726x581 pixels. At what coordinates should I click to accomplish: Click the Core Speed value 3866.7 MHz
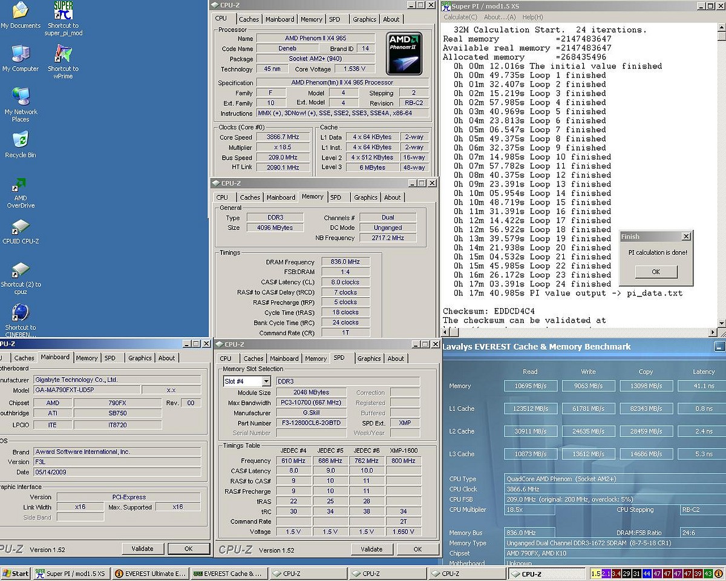[x=283, y=137]
